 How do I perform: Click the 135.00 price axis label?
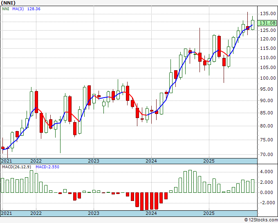pyautogui.click(x=268, y=13)
